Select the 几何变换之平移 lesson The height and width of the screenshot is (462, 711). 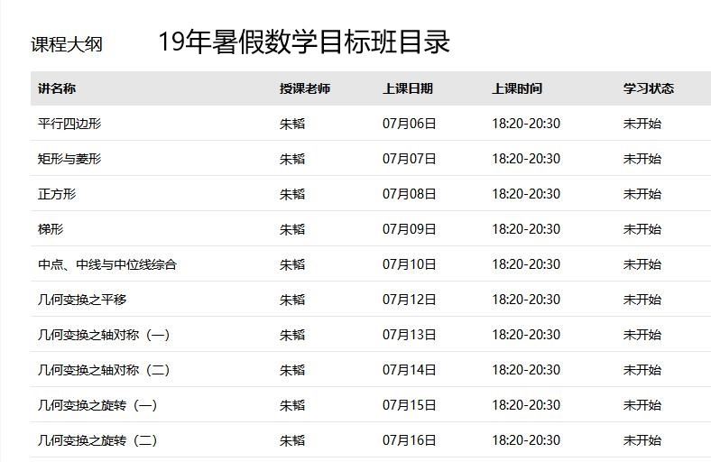pos(88,300)
